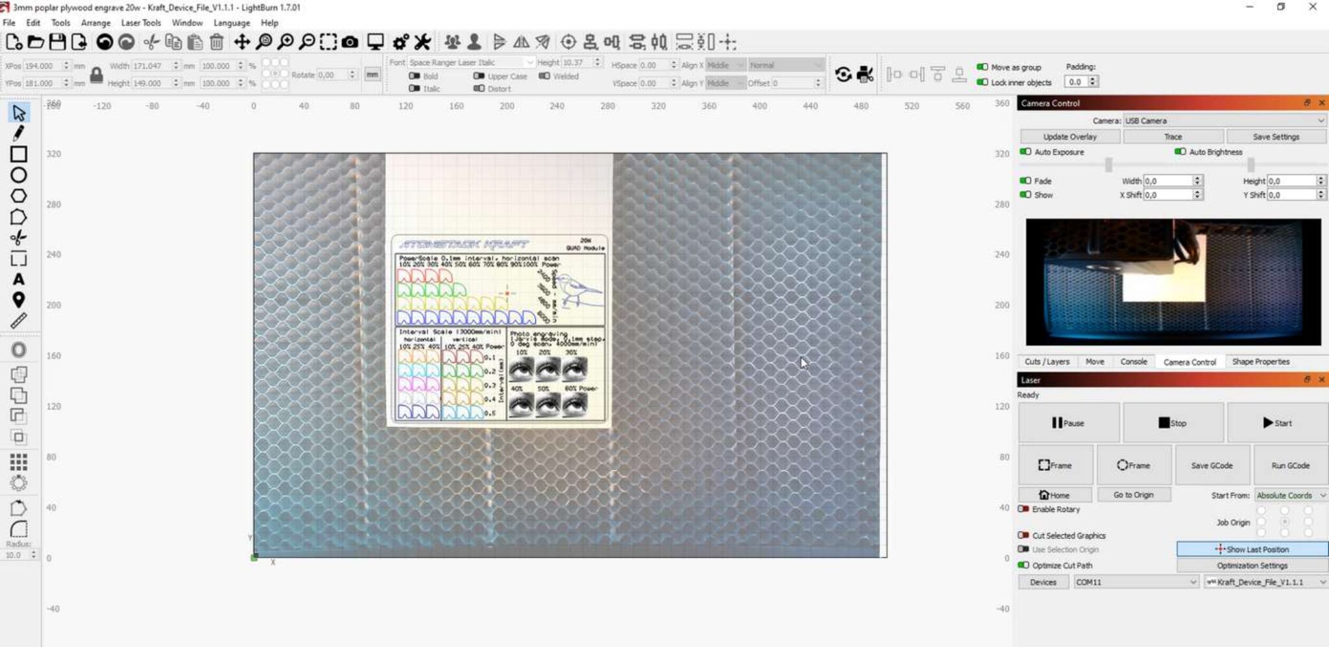Switch to the Cuts / Layers tab
Screen dimensions: 1329x647
coord(1047,361)
